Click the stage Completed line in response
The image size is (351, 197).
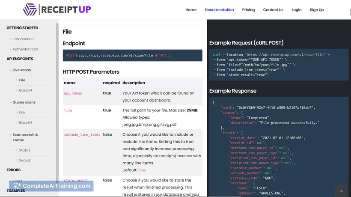point(250,118)
